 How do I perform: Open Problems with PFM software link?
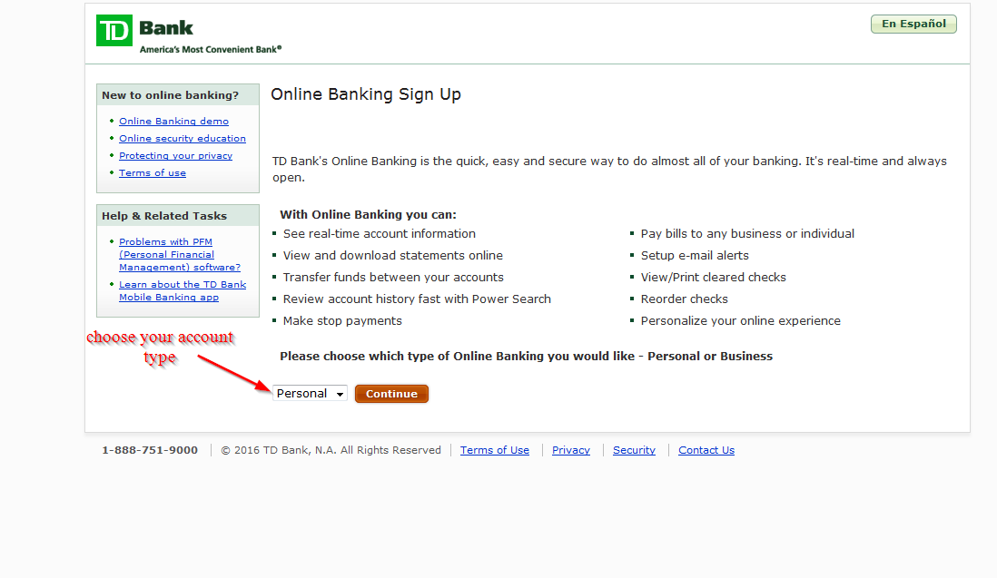click(180, 255)
